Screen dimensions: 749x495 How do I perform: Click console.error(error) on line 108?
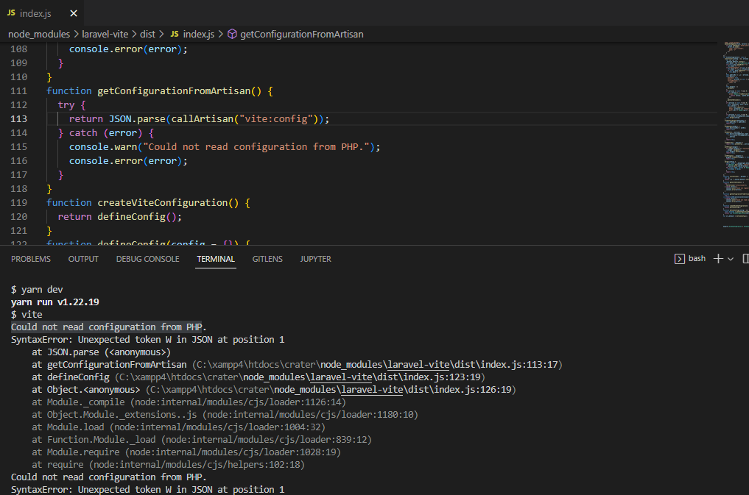pyautogui.click(x=126, y=49)
